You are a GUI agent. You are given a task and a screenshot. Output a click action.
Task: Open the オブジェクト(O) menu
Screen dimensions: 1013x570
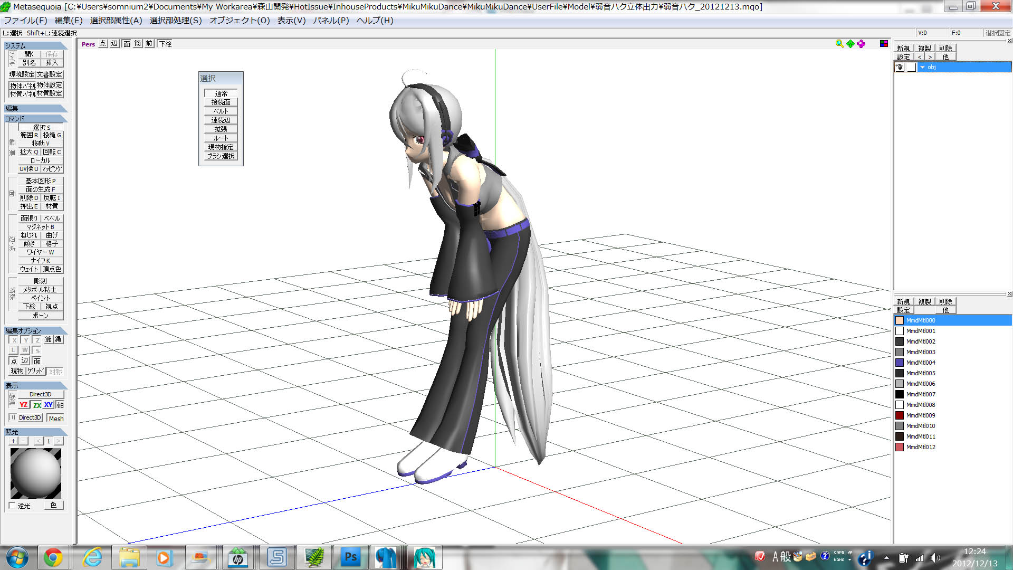(240, 21)
